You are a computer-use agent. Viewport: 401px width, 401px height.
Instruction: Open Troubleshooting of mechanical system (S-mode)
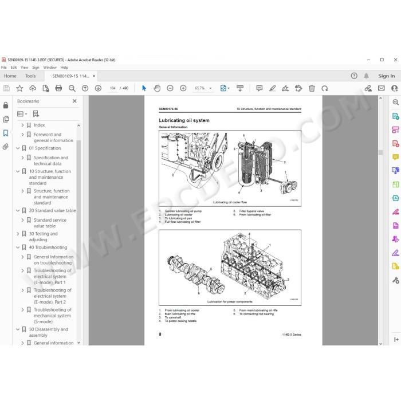53,316
